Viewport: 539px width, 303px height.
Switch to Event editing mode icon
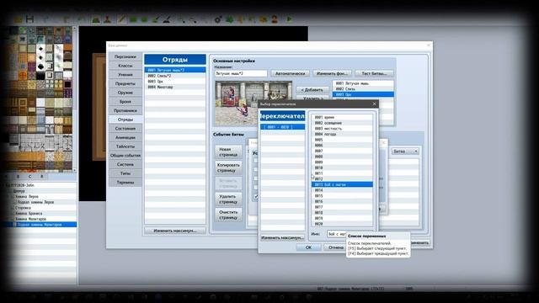(x=107, y=19)
